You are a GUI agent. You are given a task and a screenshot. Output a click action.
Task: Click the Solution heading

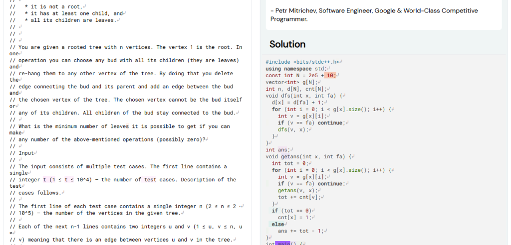(287, 44)
